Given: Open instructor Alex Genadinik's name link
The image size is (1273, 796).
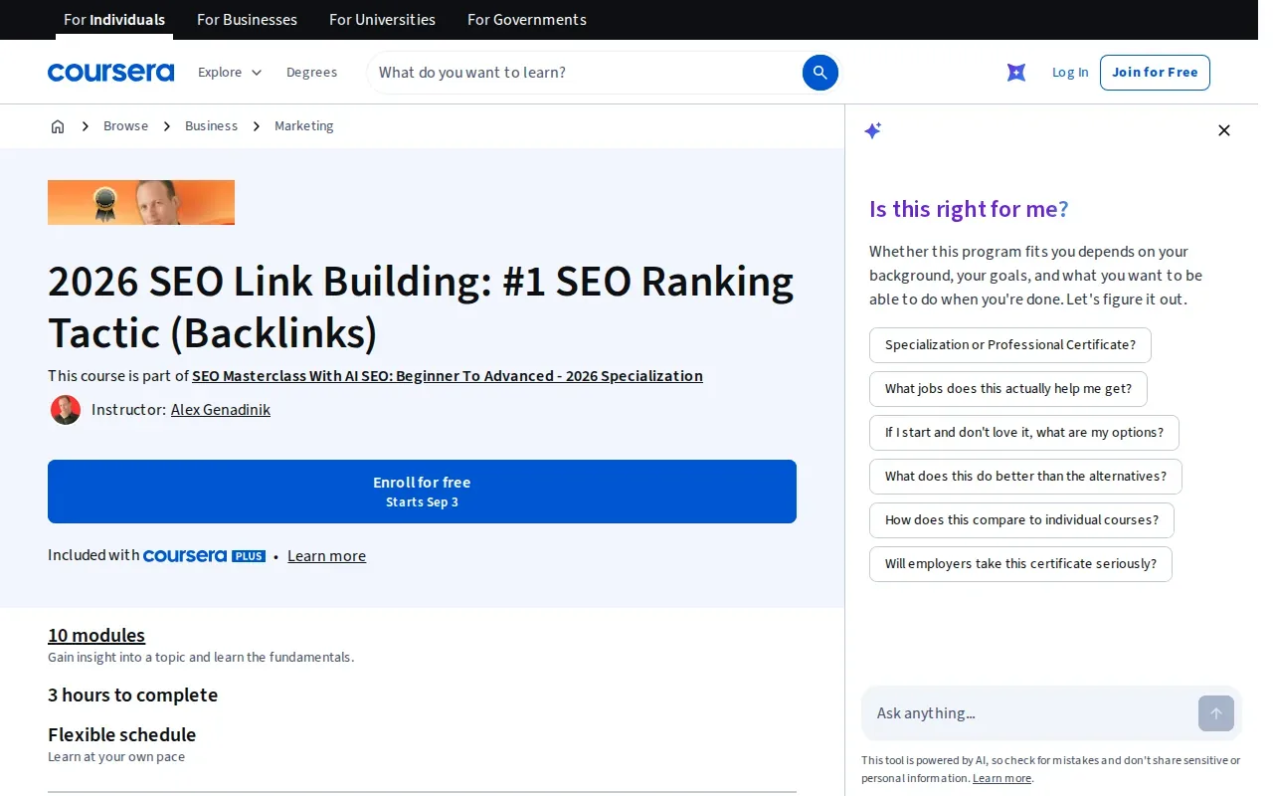Looking at the screenshot, I should [x=221, y=410].
